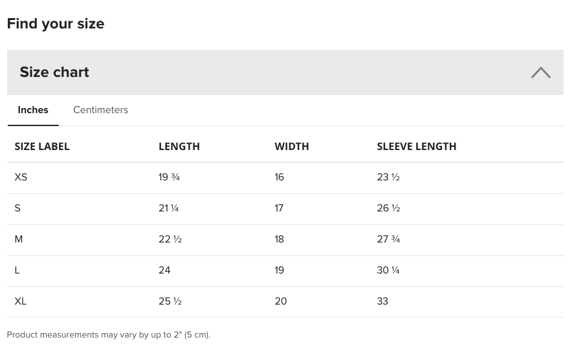The width and height of the screenshot is (574, 355).
Task: Click the WIDTH column header
Action: (292, 146)
